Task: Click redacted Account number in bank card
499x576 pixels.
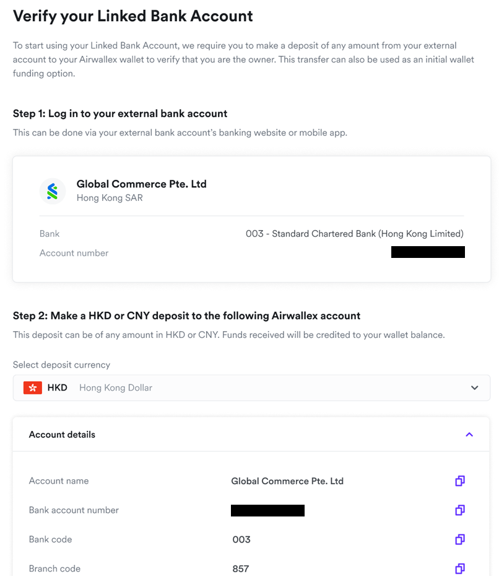Action: point(428,252)
